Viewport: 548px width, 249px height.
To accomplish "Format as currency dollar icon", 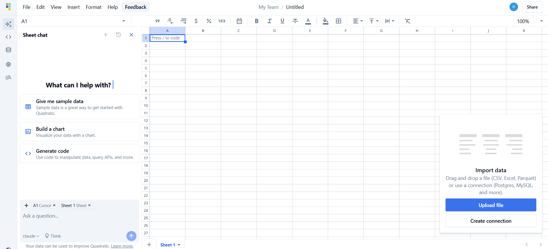I will 196,21.
